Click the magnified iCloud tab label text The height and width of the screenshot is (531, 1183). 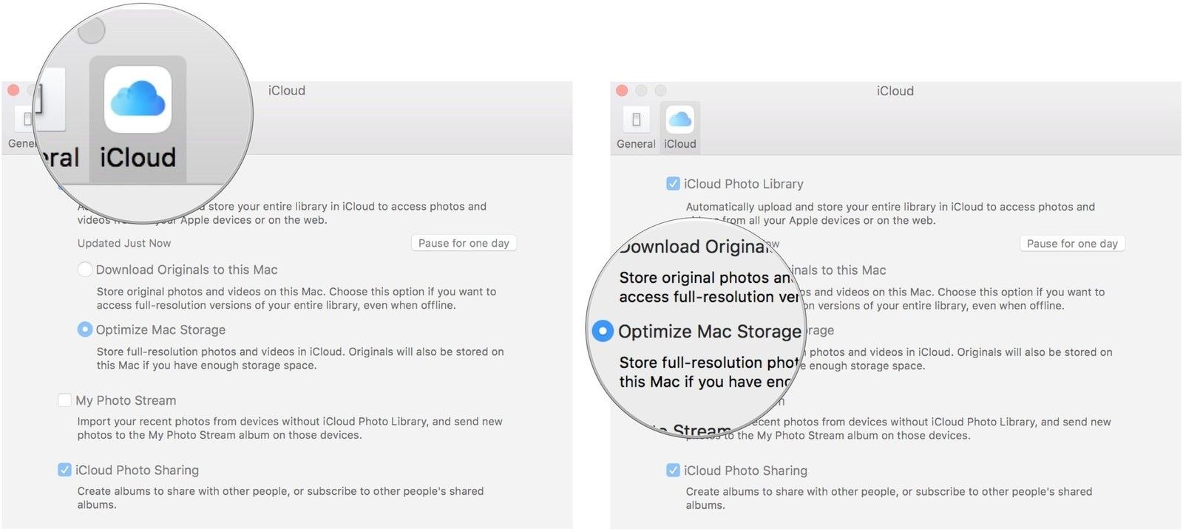point(138,157)
